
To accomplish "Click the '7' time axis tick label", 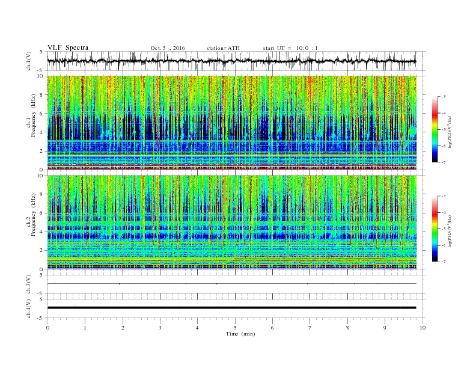I will (310, 328).
